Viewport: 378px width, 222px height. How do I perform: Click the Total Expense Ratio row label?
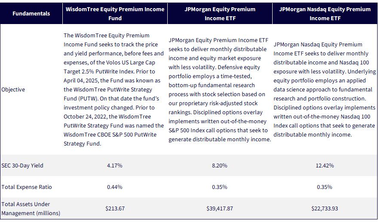click(27, 187)
